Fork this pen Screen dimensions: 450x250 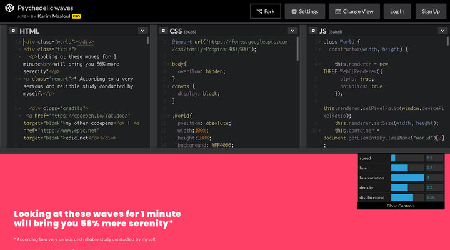point(265,11)
